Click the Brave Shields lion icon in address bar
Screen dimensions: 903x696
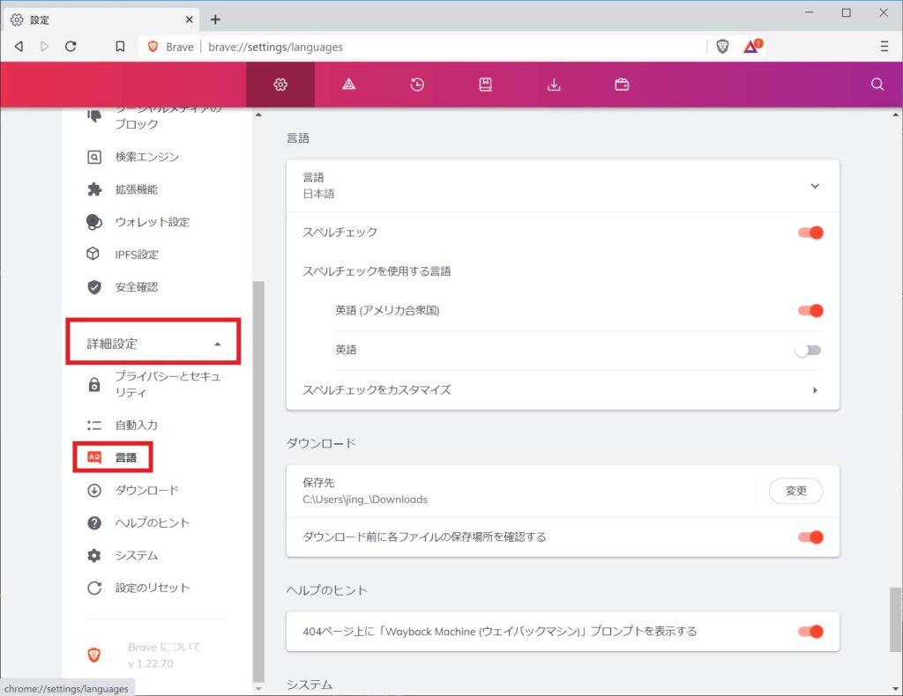tap(723, 47)
